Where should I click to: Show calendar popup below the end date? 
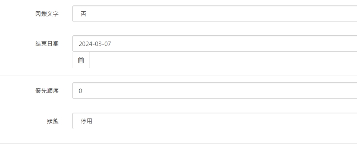tap(81, 60)
